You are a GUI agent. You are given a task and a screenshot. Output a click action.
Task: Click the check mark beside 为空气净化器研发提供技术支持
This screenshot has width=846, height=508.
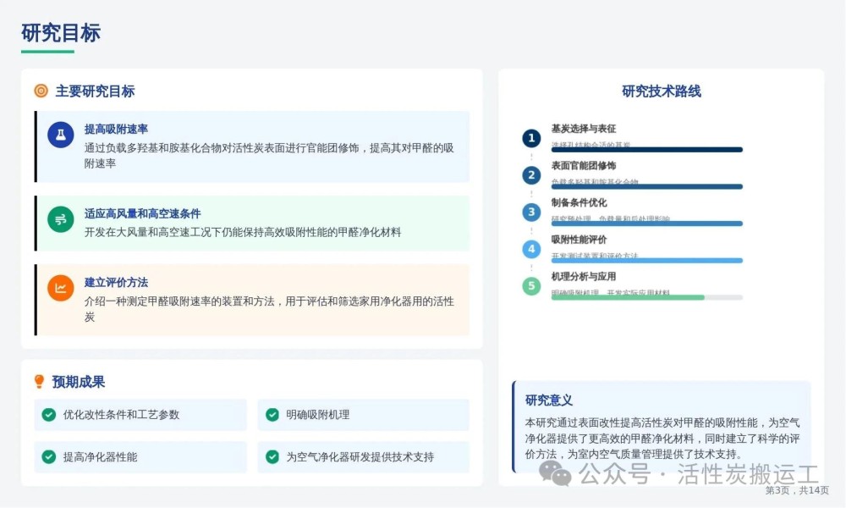pyautogui.click(x=272, y=457)
